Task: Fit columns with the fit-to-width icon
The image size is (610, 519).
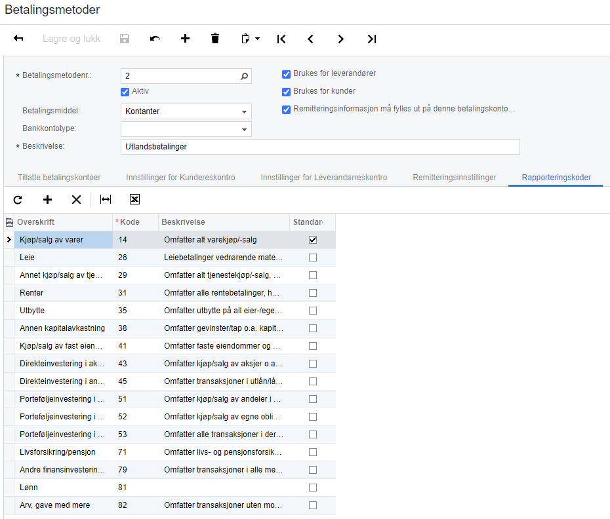Action: pos(106,199)
